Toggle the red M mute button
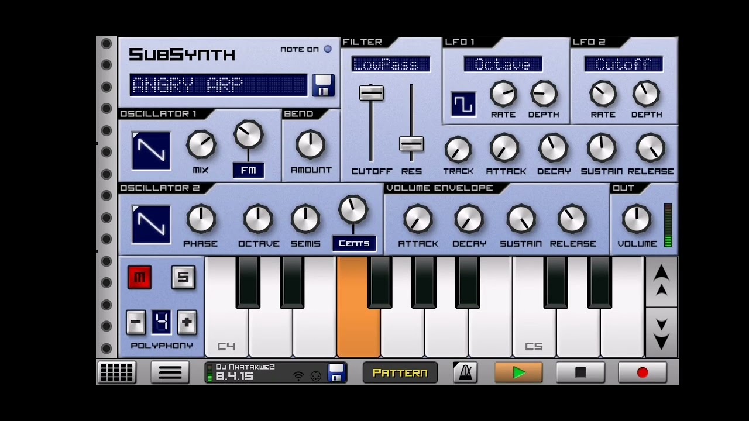This screenshot has width=749, height=421. tap(140, 277)
